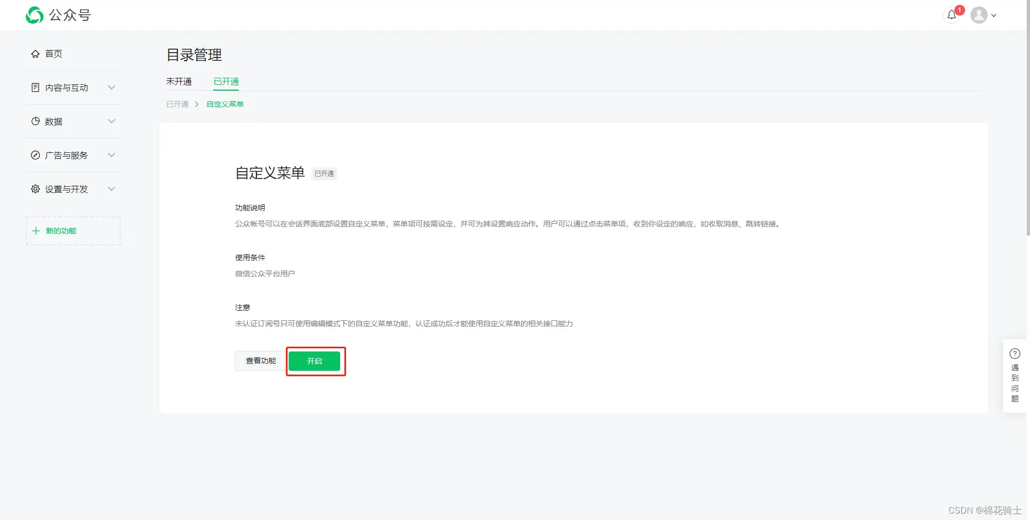Viewport: 1030px width, 520px height.
Task: Click the 设置与开发 gear icon
Action: click(x=35, y=189)
